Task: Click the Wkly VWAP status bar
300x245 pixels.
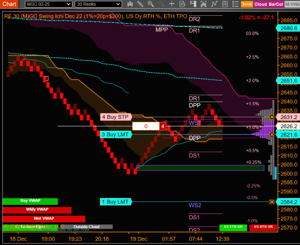Action: (x=37, y=210)
